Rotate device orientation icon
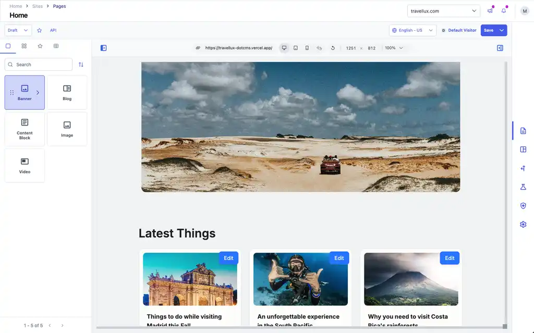The height and width of the screenshot is (333, 534). (x=319, y=48)
